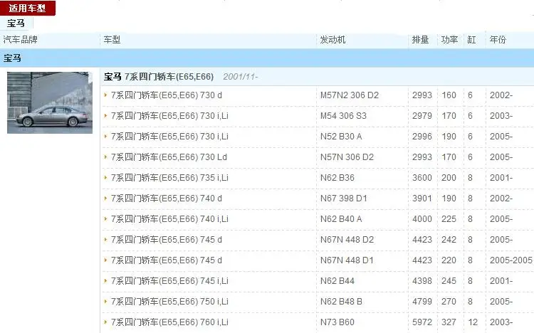534x333 pixels.
Task: Click arrow icon beside the 760 i,Li row
Action: [106, 322]
